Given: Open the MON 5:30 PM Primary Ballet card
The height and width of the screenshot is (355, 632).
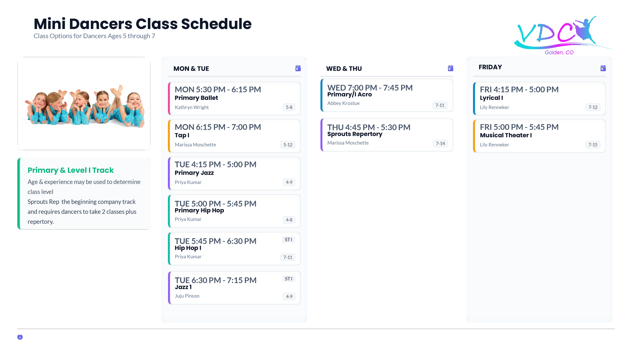Looking at the screenshot, I should point(234,98).
